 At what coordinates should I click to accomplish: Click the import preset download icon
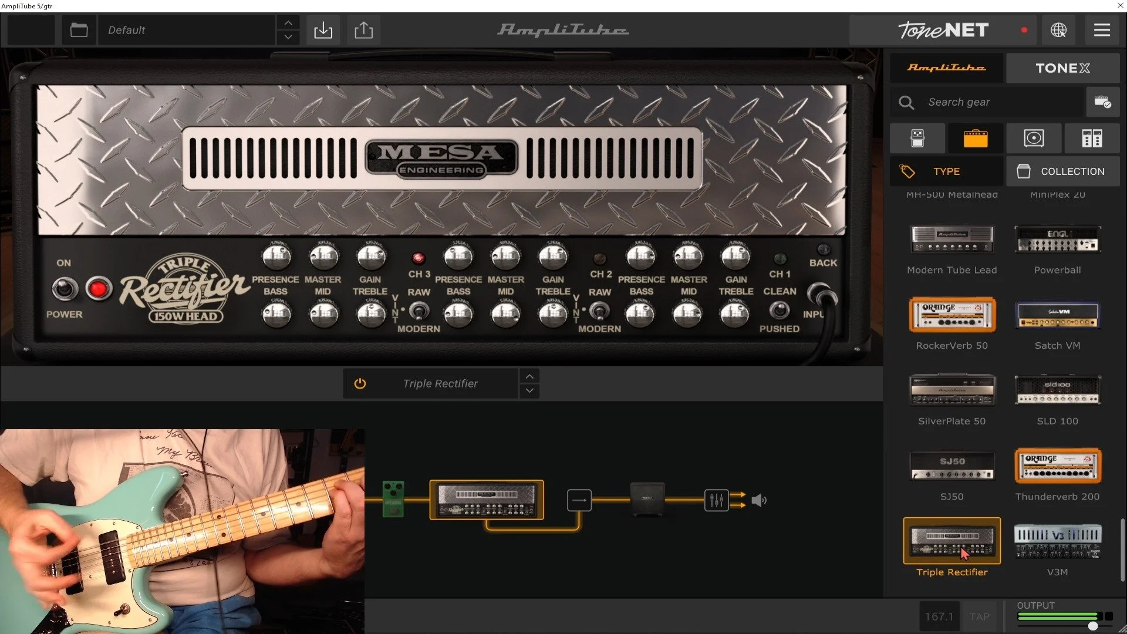323,30
